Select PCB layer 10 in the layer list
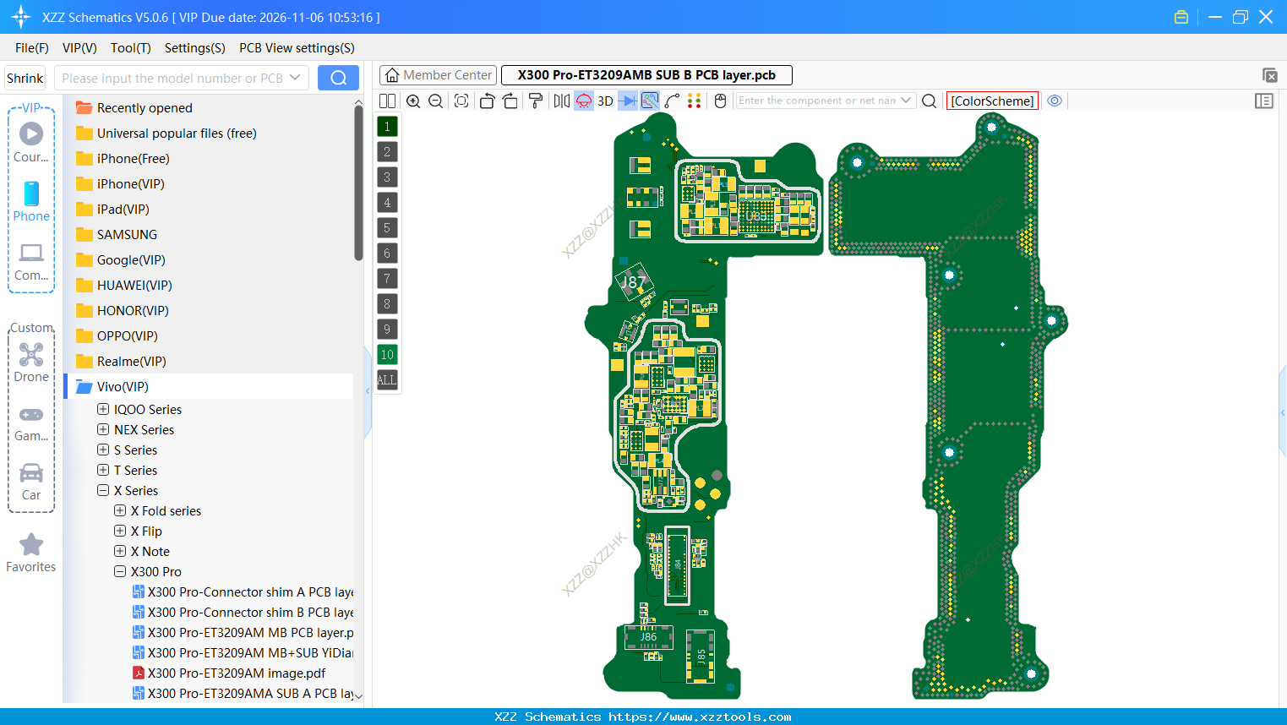The height and width of the screenshot is (725, 1287). point(387,354)
